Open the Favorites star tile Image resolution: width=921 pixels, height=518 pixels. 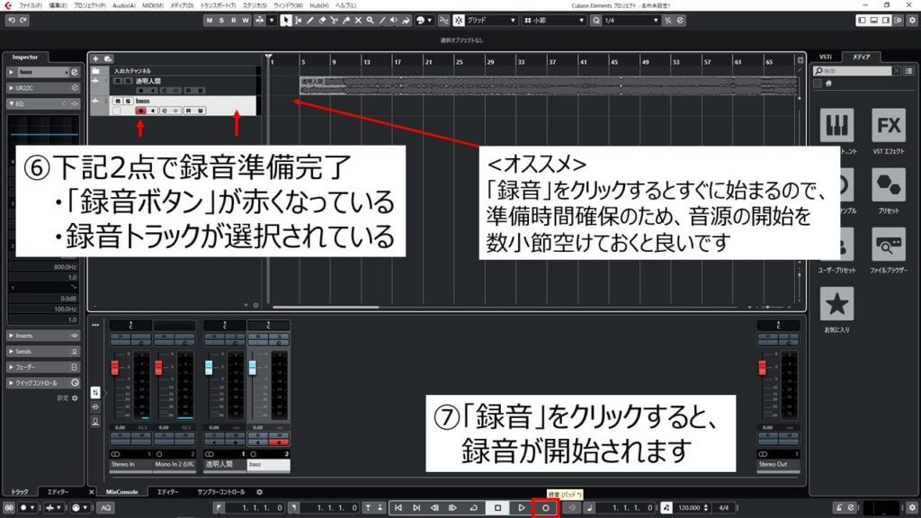837,304
